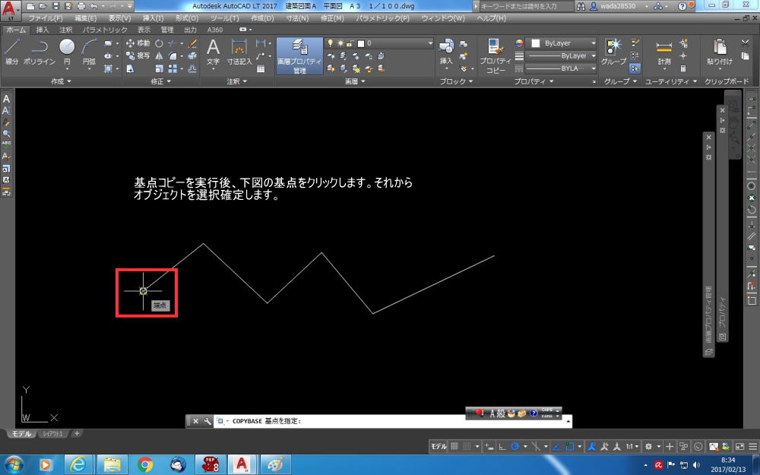Click the Dimension (寸法記入) tool
The image size is (760, 475).
(239, 52)
